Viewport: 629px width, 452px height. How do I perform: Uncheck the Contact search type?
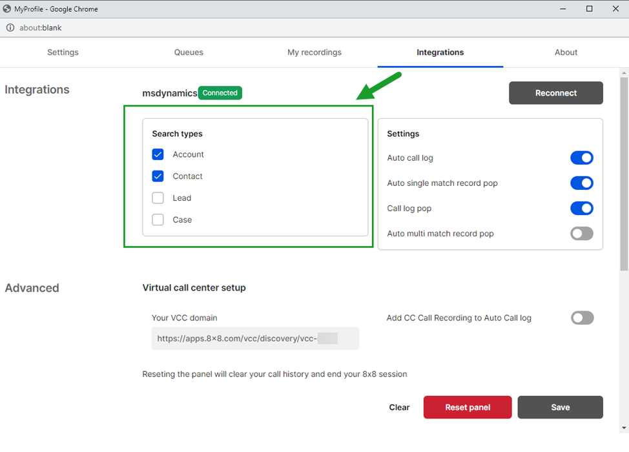point(158,176)
